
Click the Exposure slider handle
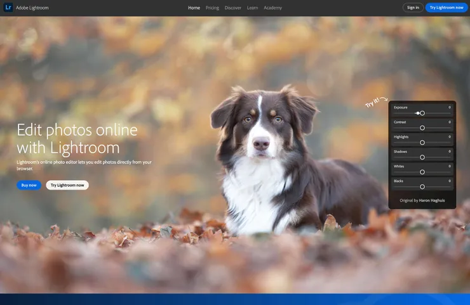[422, 113]
